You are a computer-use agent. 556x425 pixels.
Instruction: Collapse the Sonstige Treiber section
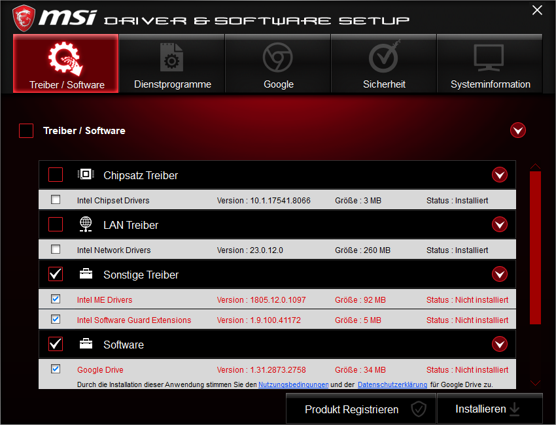tap(500, 274)
